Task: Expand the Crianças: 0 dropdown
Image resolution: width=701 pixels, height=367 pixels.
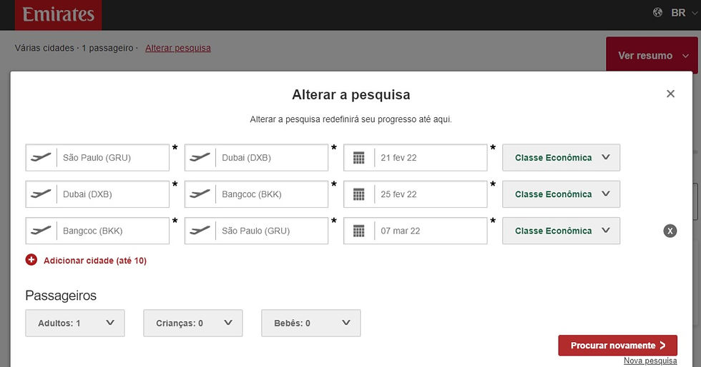Action: (x=193, y=323)
